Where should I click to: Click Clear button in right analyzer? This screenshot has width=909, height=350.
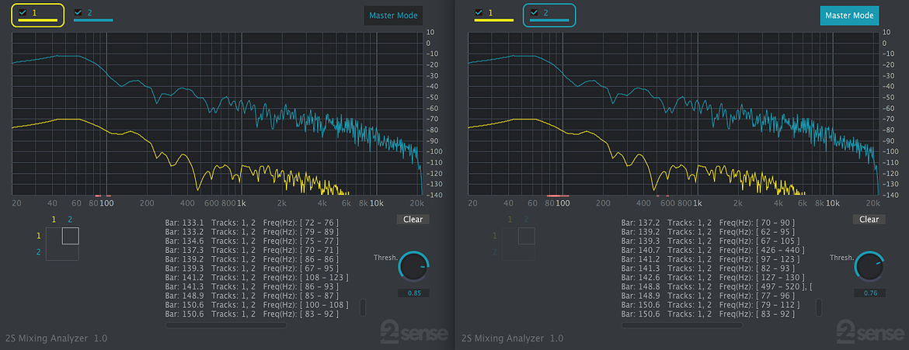(869, 220)
